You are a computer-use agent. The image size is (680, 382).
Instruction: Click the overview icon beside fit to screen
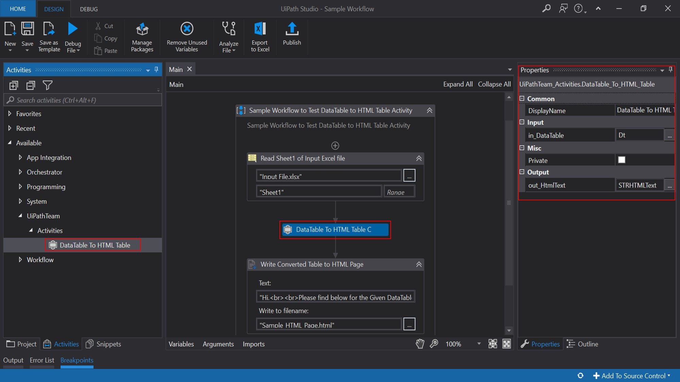tap(507, 344)
